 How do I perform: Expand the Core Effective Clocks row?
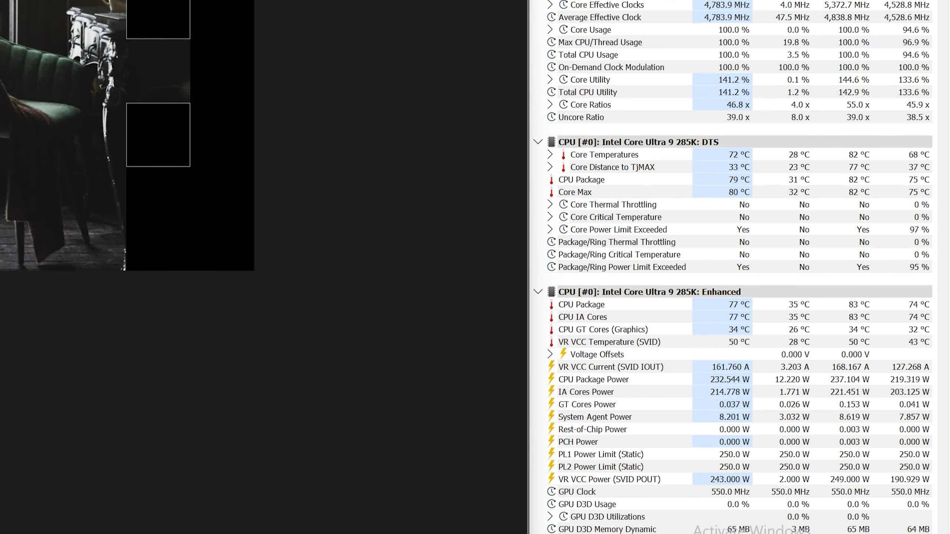pos(550,5)
